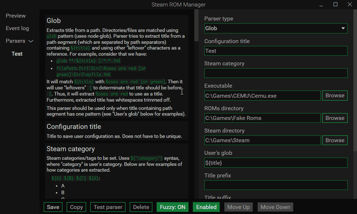Open the Preview page in sidebar

16,16
